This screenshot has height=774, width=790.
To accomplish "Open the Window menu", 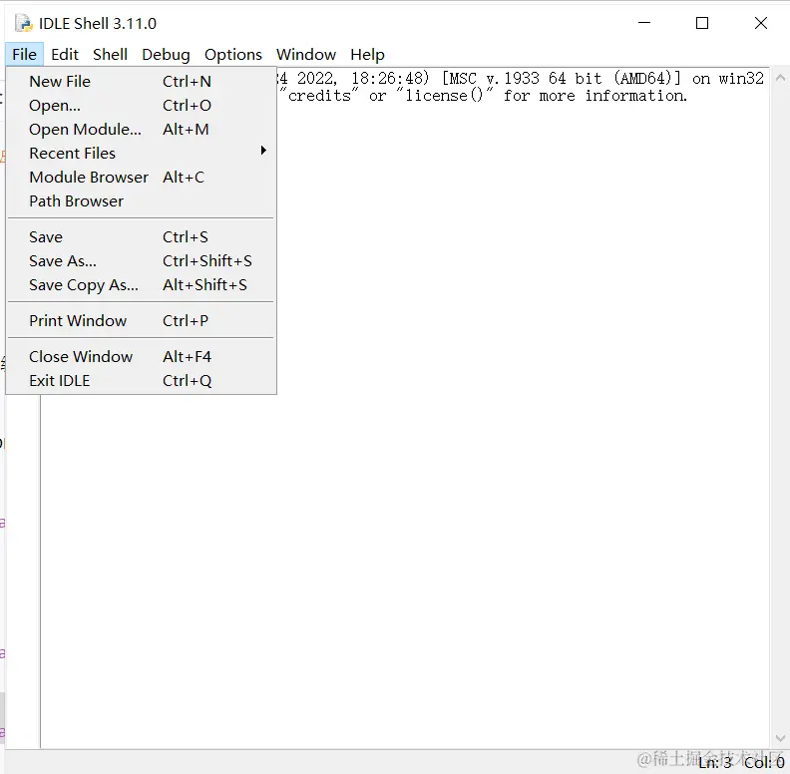I will point(306,54).
